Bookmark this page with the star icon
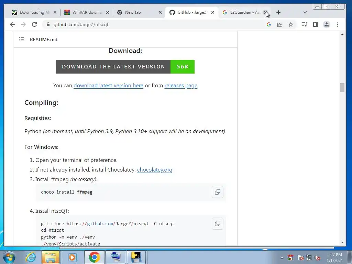The height and width of the screenshot is (264, 352). pyautogui.click(x=291, y=24)
